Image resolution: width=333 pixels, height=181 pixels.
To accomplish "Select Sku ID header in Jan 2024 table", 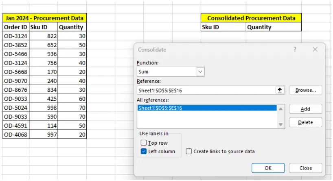I will pyautogui.click(x=43, y=27).
